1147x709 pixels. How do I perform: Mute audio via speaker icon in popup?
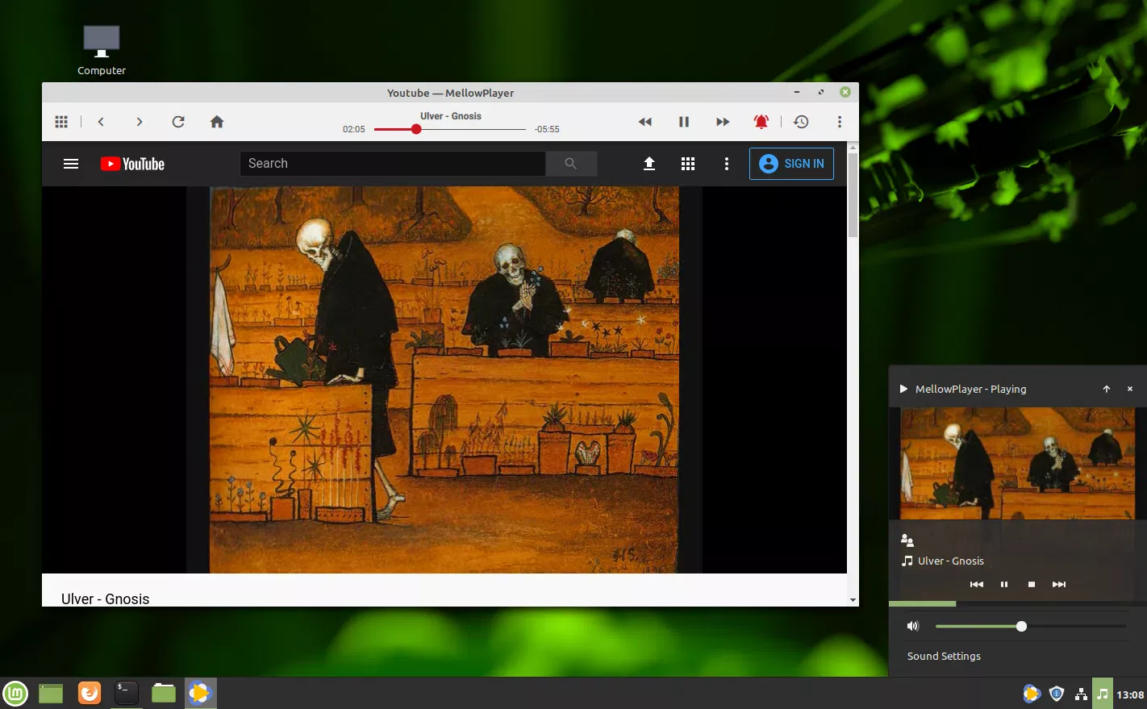913,626
